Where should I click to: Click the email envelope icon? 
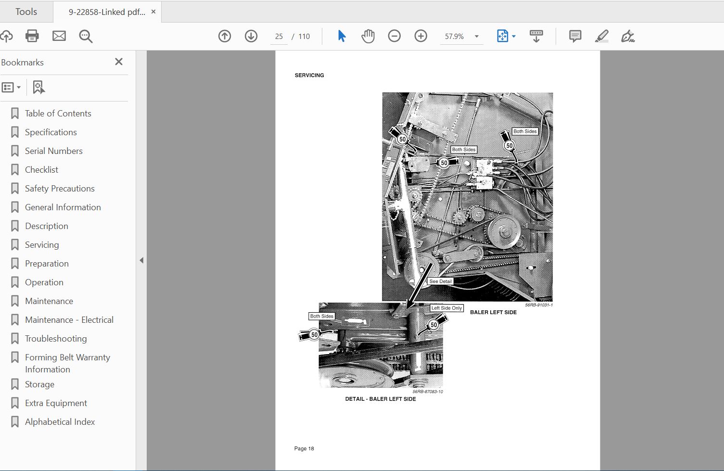coord(59,36)
